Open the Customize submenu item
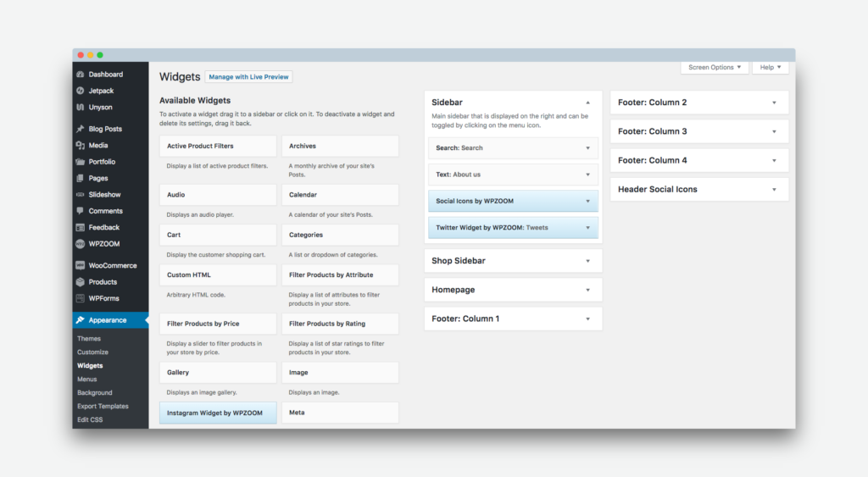868x477 pixels. [92, 352]
